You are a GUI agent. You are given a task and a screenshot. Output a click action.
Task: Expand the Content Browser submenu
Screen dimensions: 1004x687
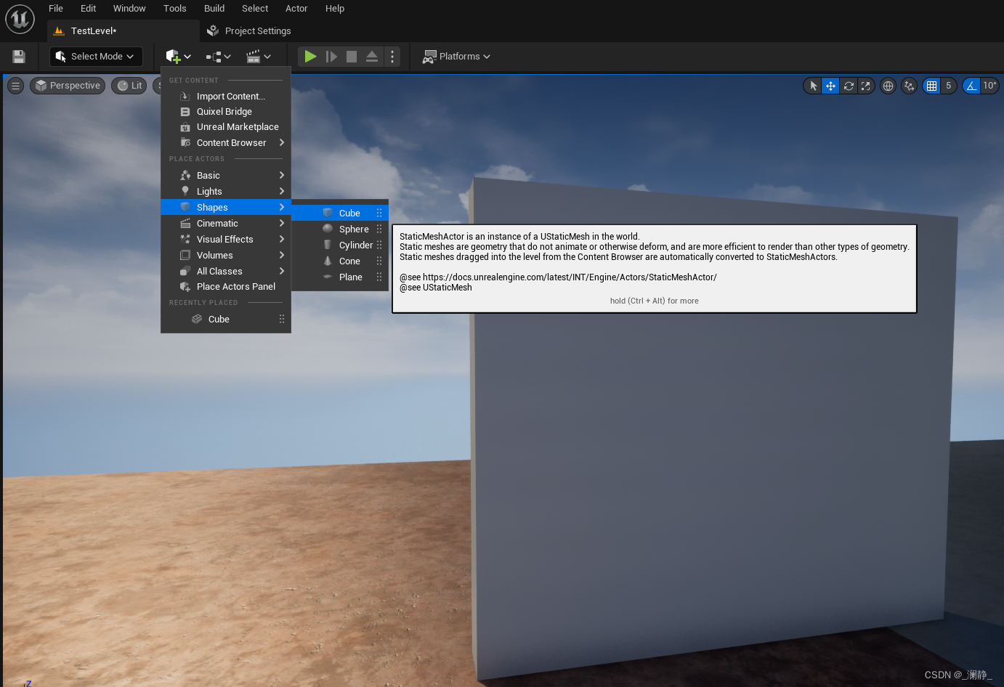226,143
